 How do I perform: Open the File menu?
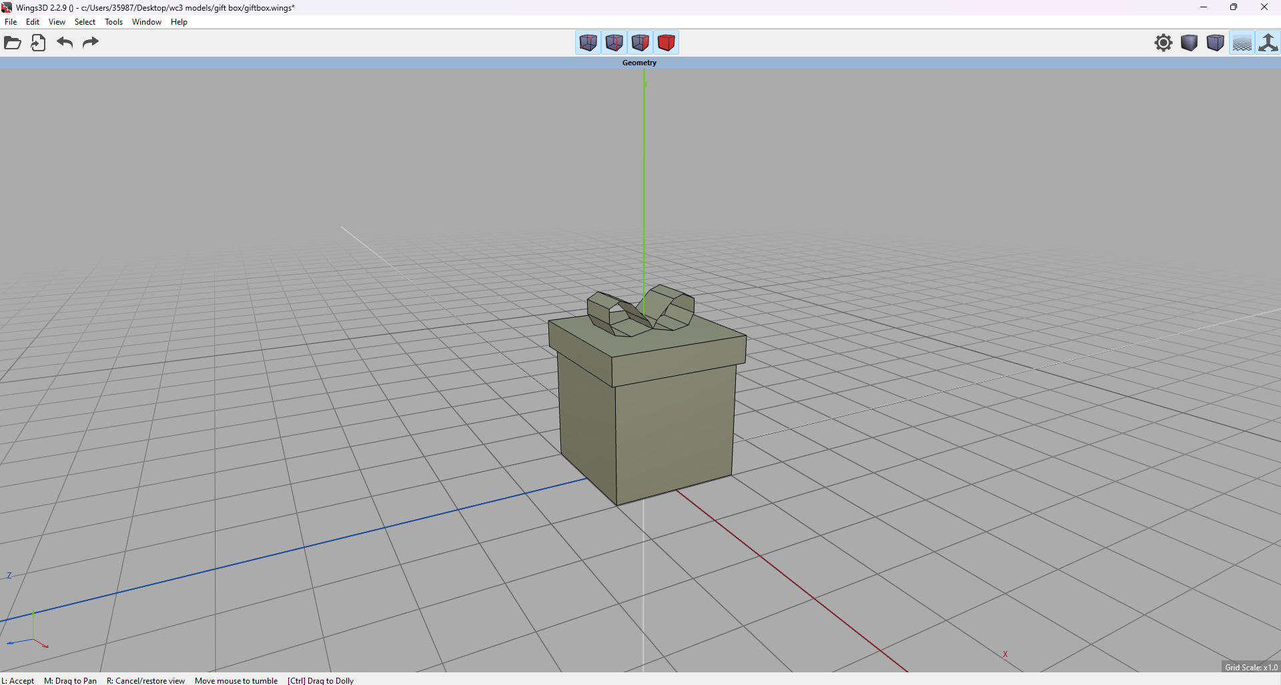[11, 22]
